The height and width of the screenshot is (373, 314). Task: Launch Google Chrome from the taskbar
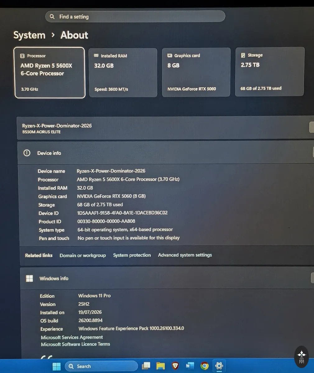[x=205, y=366]
